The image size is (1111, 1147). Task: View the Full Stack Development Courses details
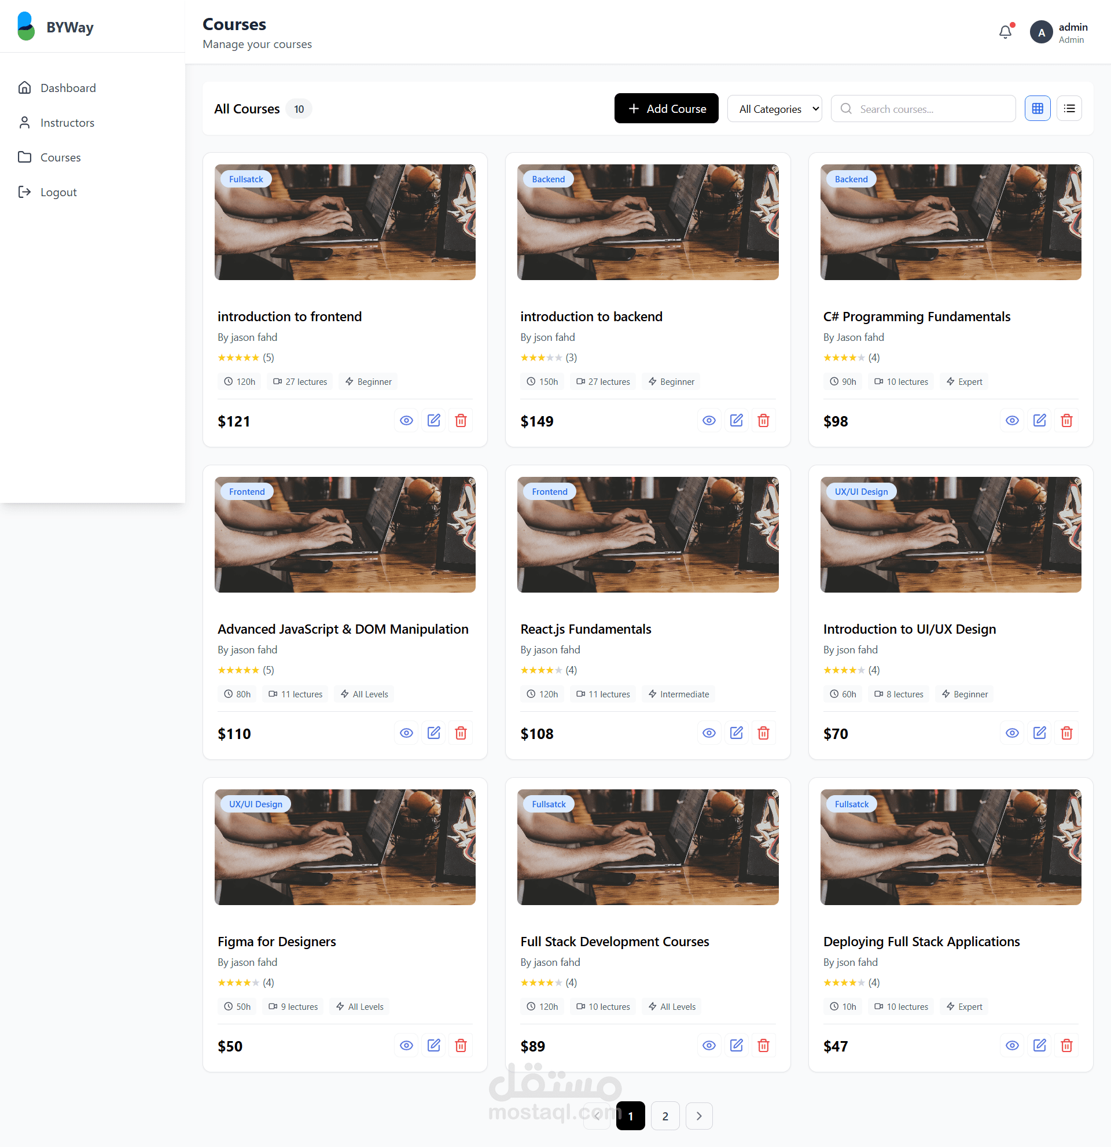click(x=709, y=1046)
